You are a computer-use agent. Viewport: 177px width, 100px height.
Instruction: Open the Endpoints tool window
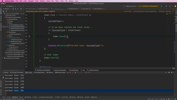28,97
